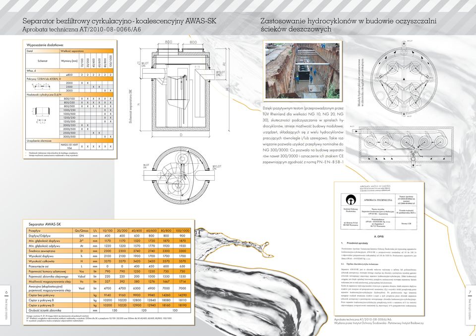Click the "Pojemność zbiornika olejowego" row label
This screenshot has width=476, height=336.
tap(49, 276)
